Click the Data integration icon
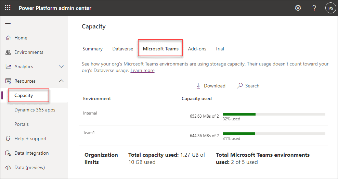Screen dimensions: 338x179 click(8, 153)
